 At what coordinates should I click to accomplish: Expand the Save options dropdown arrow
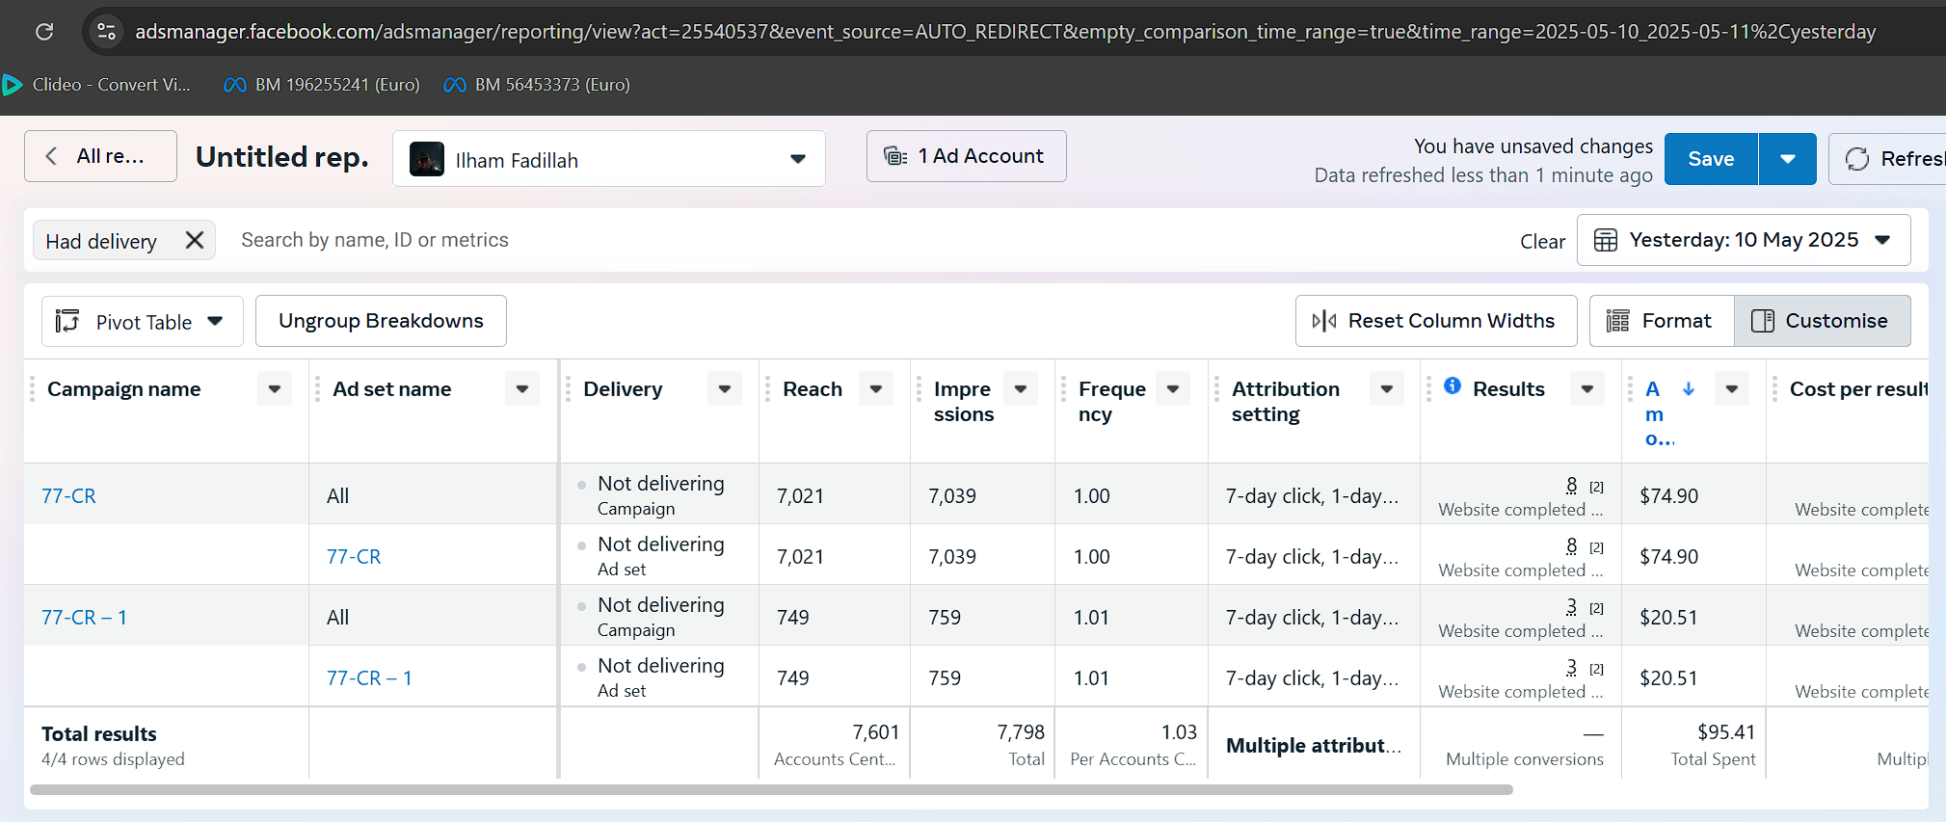1787,159
